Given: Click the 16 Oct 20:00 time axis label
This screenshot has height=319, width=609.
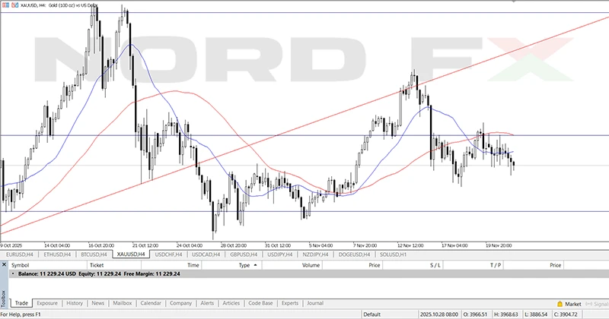Looking at the screenshot, I should [x=101, y=245].
